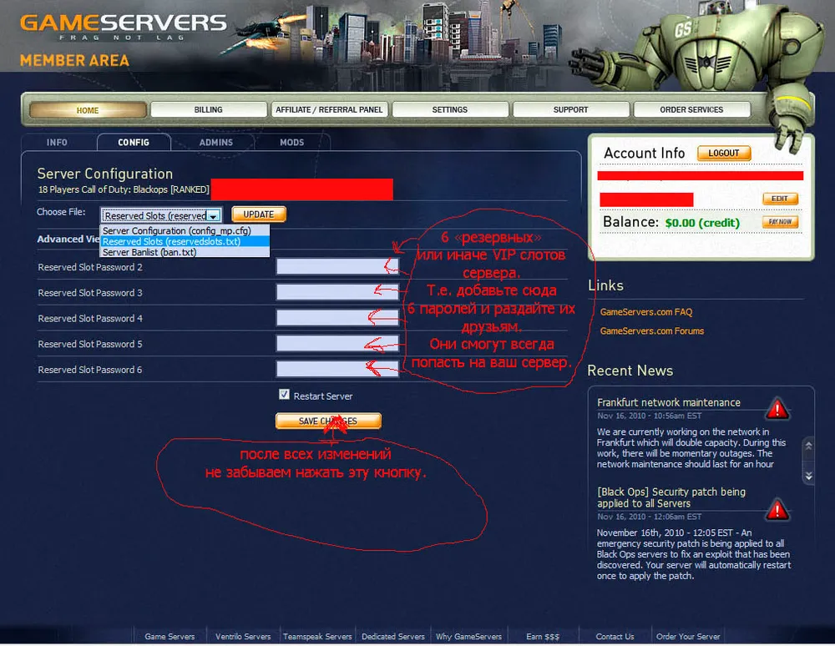Image resolution: width=835 pixels, height=646 pixels.
Task: Open the SUPPORT navigation tab
Action: [x=570, y=109]
